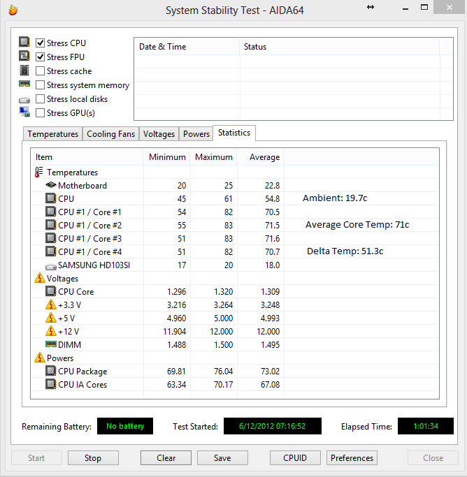Click the memory icon in the DIMM row
The width and height of the screenshot is (467, 477).
click(51, 344)
